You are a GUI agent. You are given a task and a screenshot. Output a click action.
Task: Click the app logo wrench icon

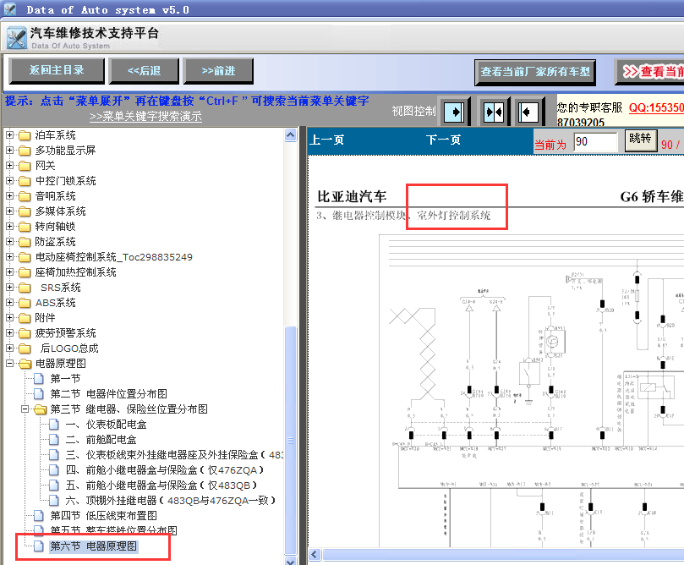[x=17, y=38]
